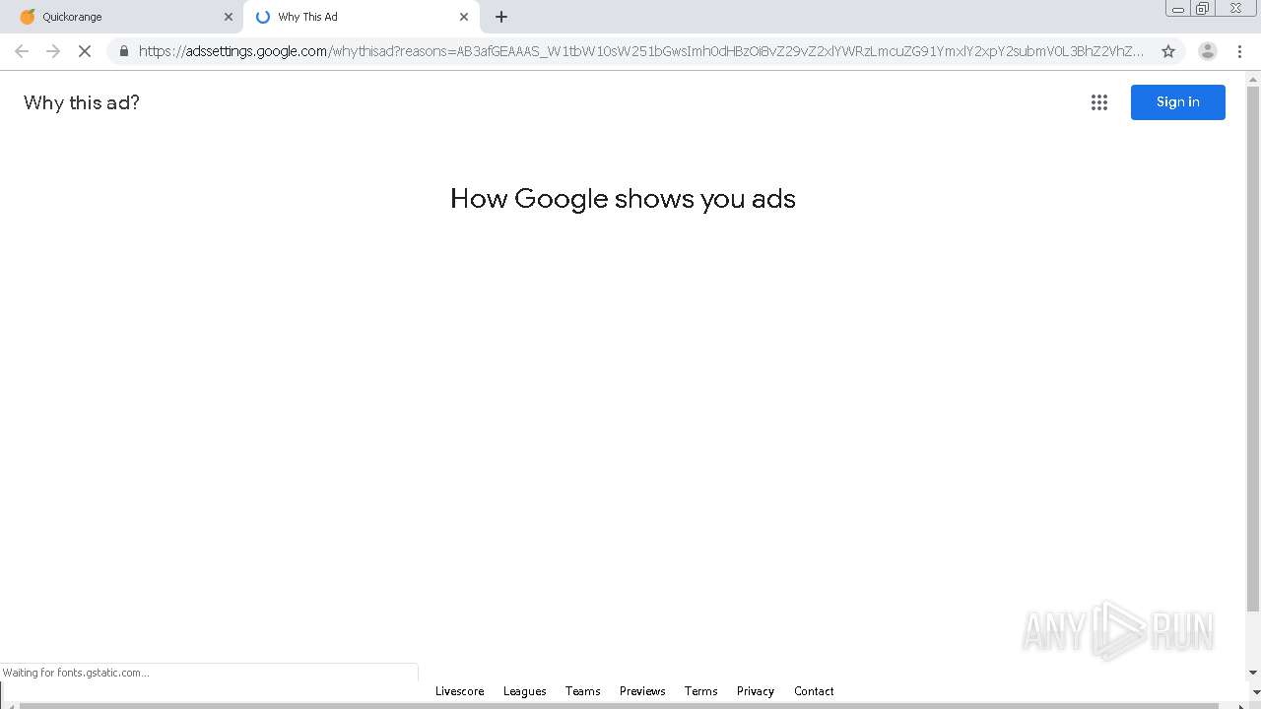Bookmark this page with star icon
The width and height of the screenshot is (1261, 709).
1168,51
